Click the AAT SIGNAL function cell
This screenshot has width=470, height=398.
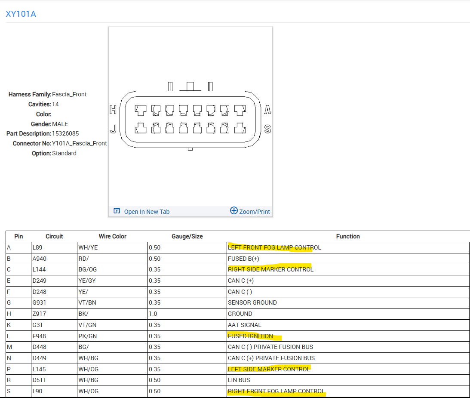tap(244, 325)
